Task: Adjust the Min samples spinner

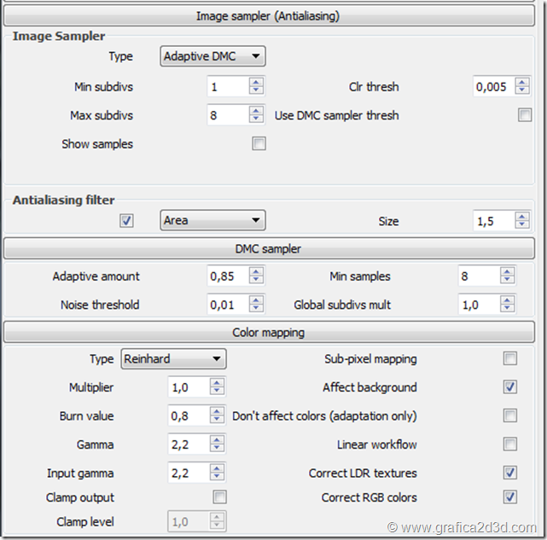Action: 508,276
